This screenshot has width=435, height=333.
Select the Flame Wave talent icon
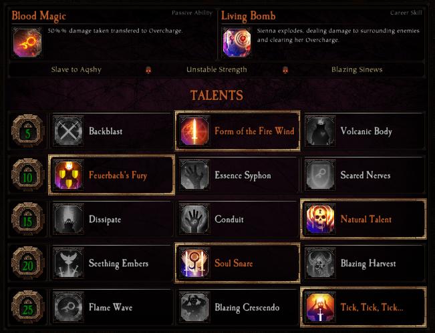coord(68,307)
